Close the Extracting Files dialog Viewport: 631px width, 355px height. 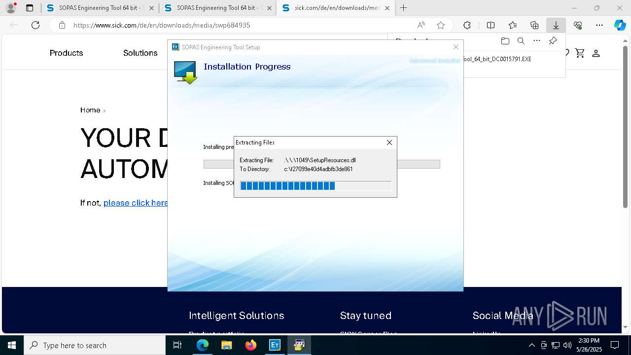coord(389,142)
